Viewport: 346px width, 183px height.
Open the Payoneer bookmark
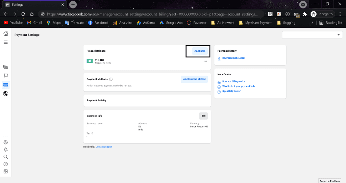click(x=196, y=23)
